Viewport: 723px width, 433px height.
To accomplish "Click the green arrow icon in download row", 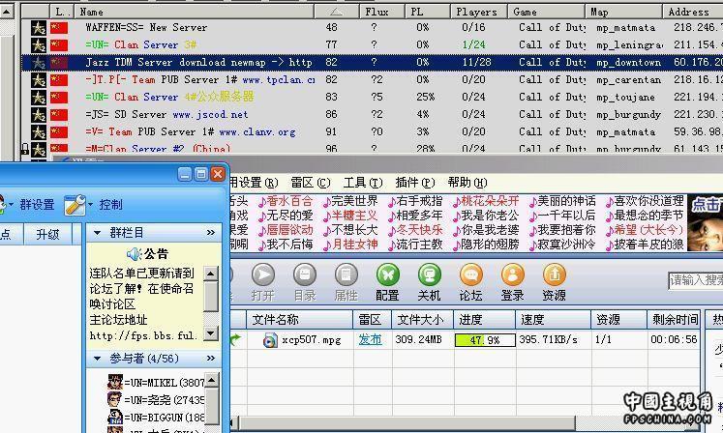I will coord(235,340).
